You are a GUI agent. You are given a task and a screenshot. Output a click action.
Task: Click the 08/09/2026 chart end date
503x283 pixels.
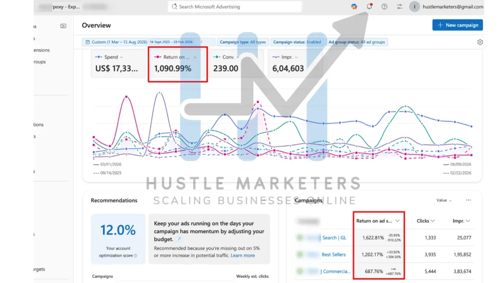pyautogui.click(x=461, y=164)
